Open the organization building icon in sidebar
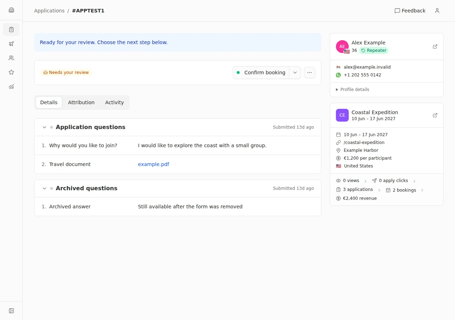This screenshot has width=455, height=320. tap(11, 10)
